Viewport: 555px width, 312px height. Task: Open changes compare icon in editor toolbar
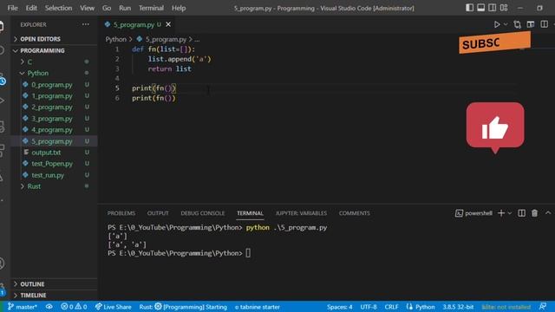pyautogui.click(x=517, y=24)
